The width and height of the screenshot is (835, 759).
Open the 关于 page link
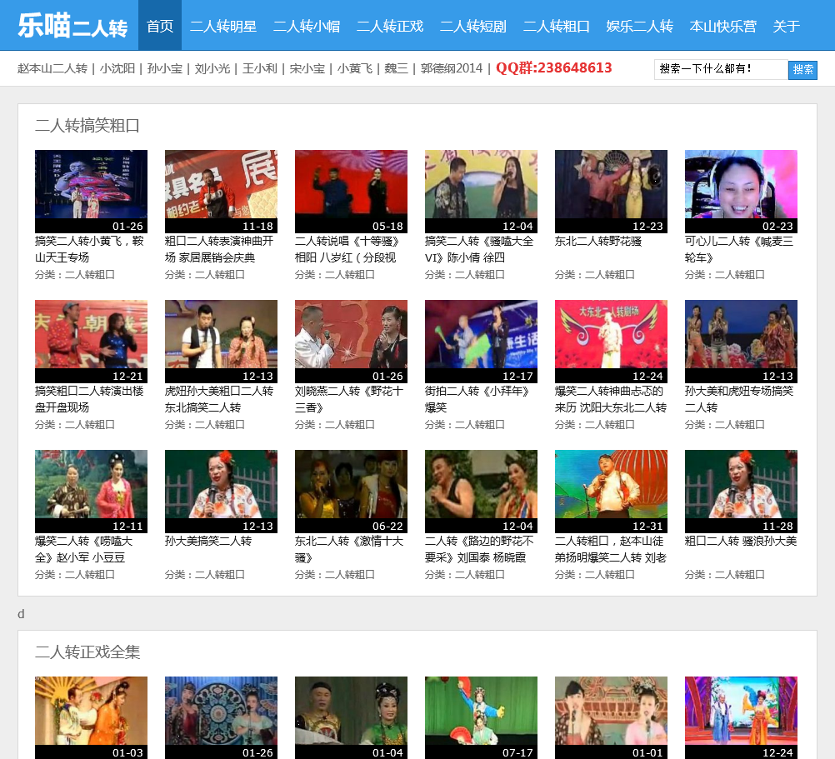[786, 26]
